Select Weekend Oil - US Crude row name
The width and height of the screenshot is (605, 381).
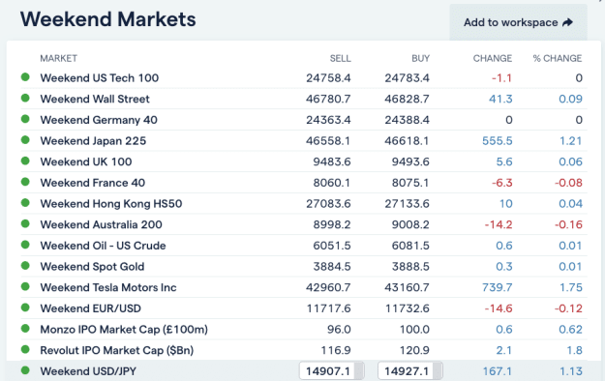pyautogui.click(x=103, y=246)
